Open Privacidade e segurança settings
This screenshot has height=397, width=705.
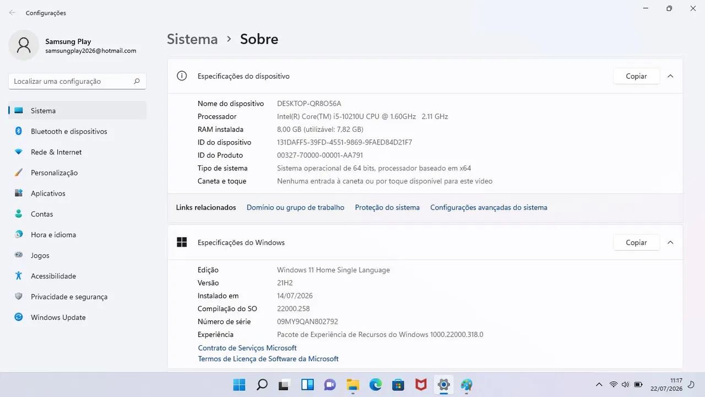77,297
